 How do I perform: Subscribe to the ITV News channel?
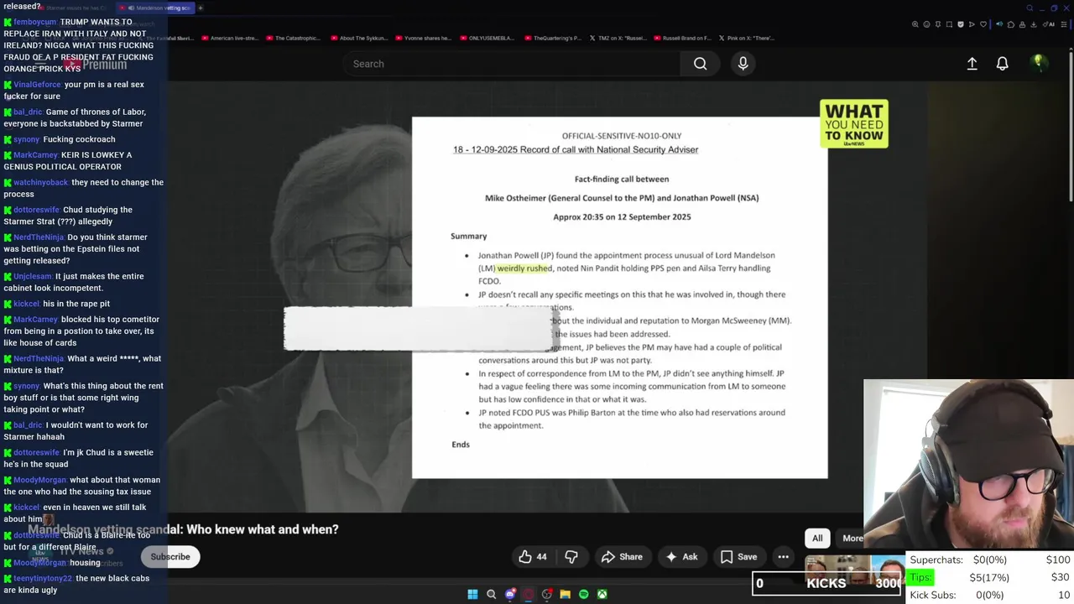click(x=170, y=557)
